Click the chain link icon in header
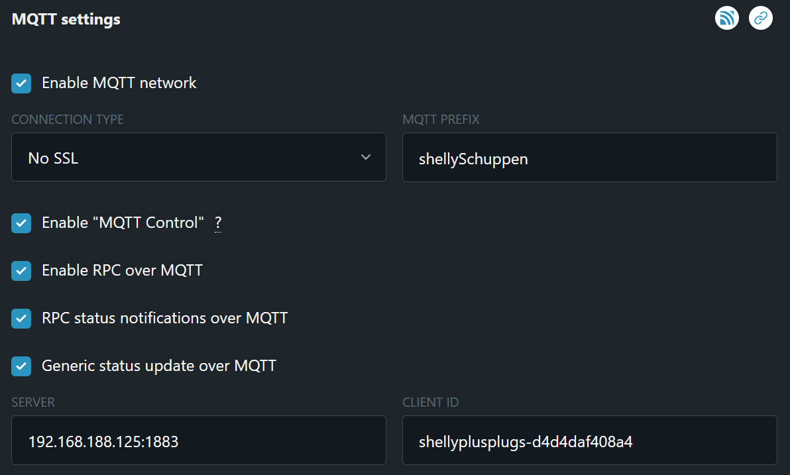Image resolution: width=790 pixels, height=475 pixels. (761, 19)
